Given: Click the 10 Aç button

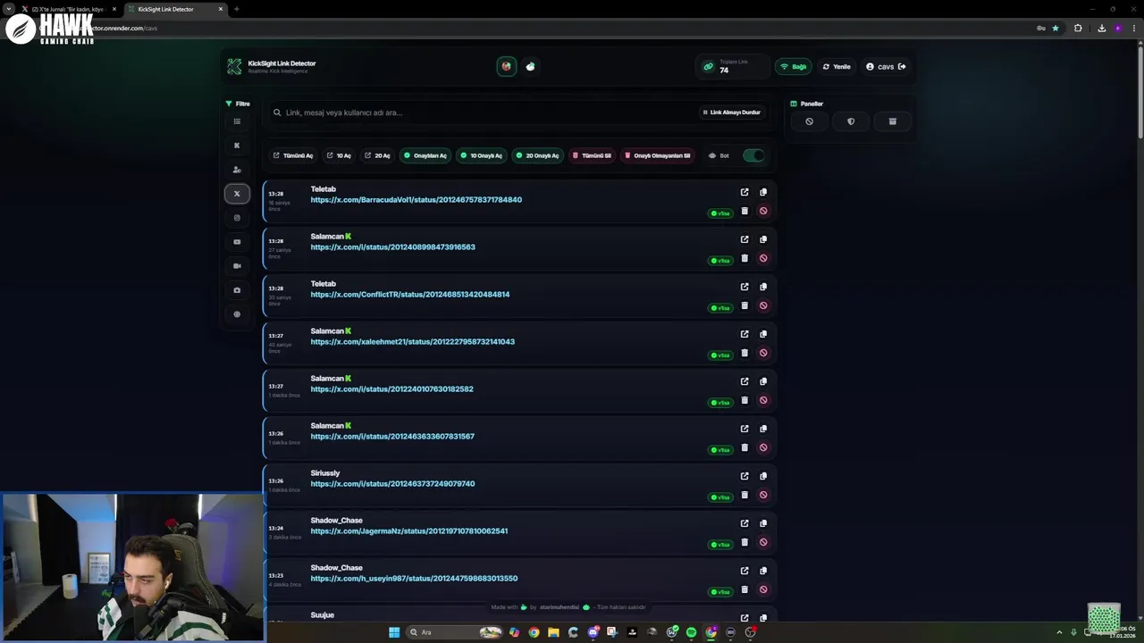Looking at the screenshot, I should (x=339, y=155).
